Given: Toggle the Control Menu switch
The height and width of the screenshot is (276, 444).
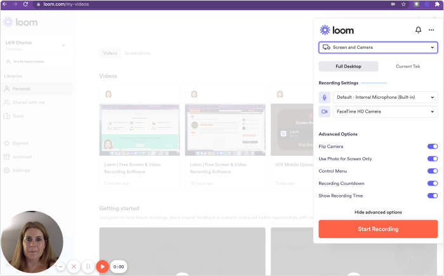Looking at the screenshot, I should [433, 171].
